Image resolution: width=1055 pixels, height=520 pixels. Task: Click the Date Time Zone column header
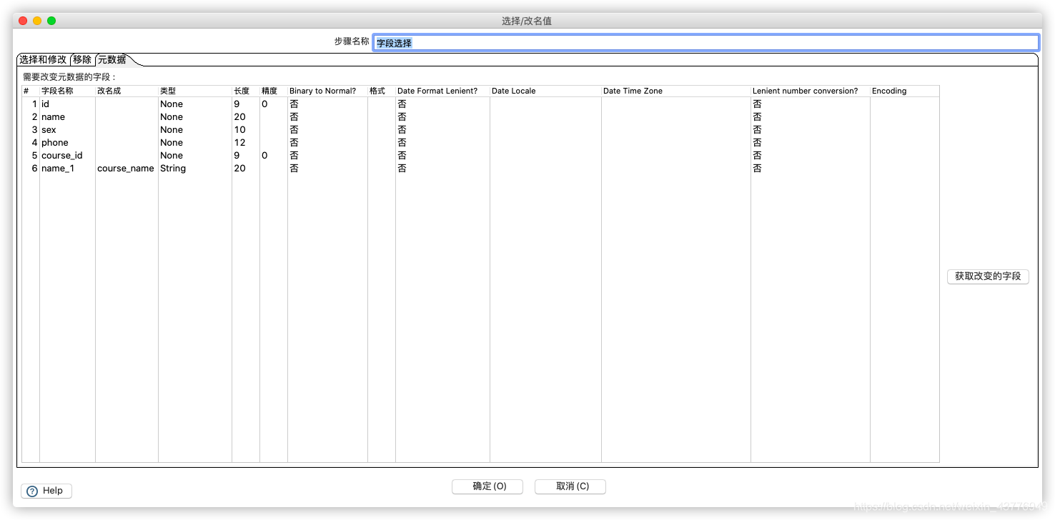click(x=675, y=91)
